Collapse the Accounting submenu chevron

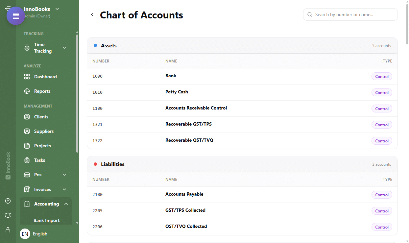point(66,204)
